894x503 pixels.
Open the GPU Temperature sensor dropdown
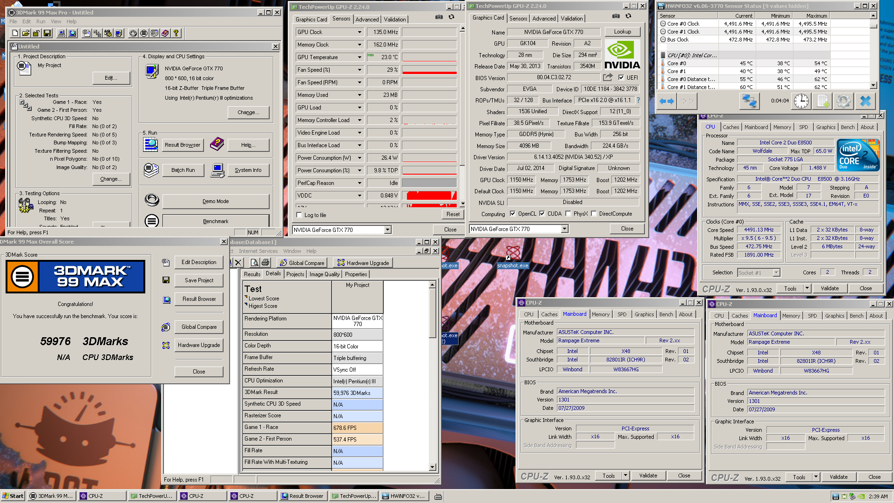(359, 57)
